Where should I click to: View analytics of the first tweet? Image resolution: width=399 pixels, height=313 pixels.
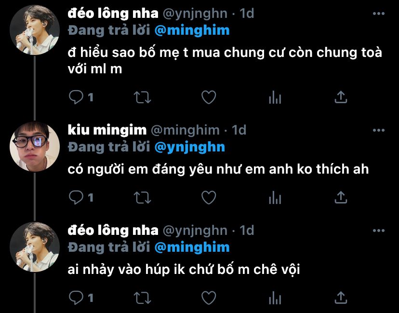[x=275, y=97]
